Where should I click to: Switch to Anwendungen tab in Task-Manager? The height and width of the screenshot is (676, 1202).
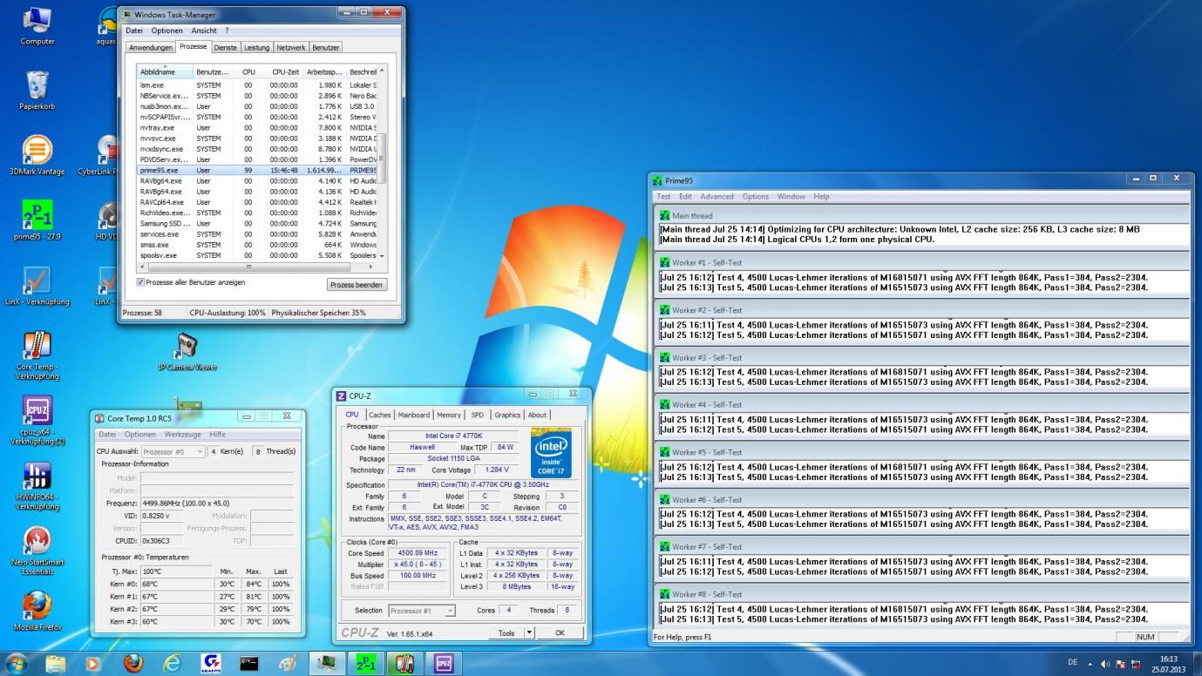coord(151,47)
